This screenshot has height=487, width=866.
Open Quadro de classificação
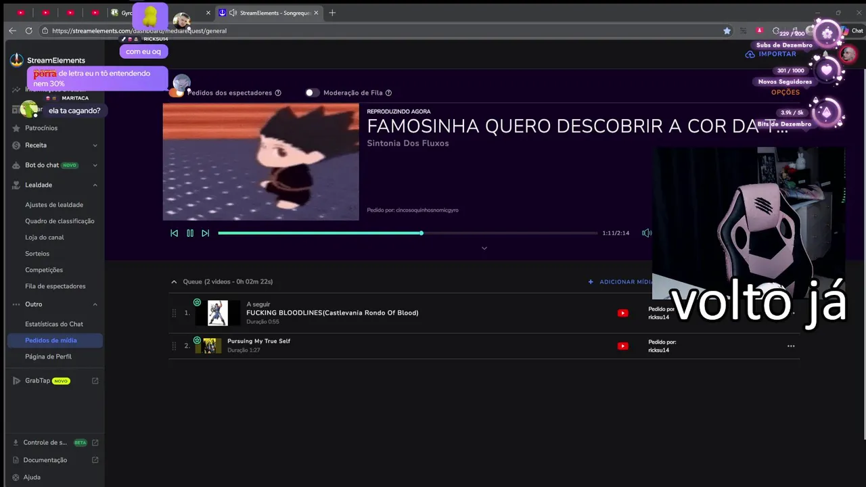(60, 221)
